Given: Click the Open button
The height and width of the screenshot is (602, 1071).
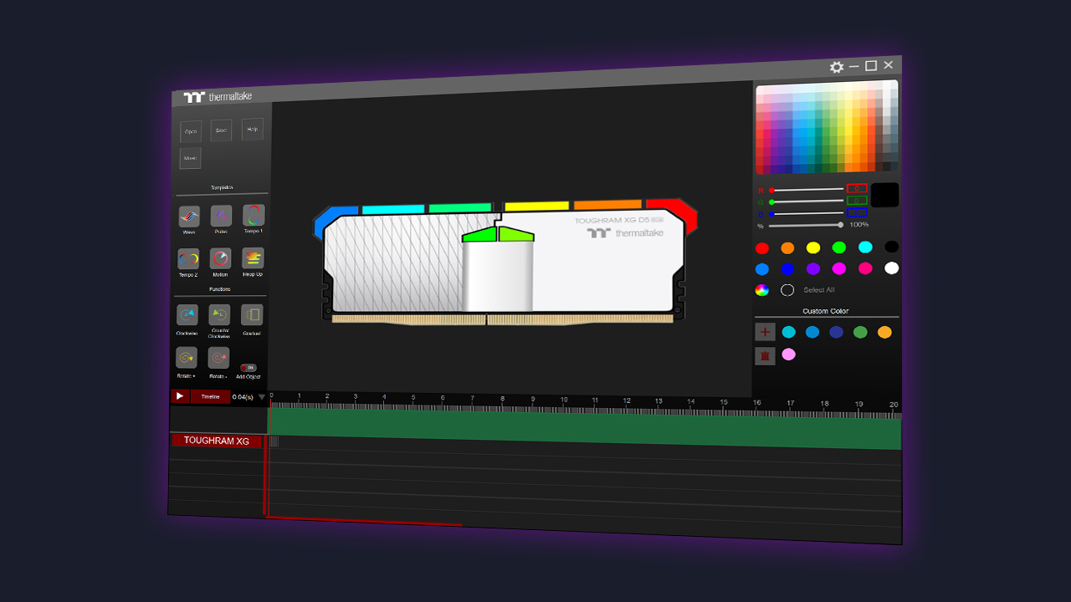Looking at the screenshot, I should tap(191, 132).
